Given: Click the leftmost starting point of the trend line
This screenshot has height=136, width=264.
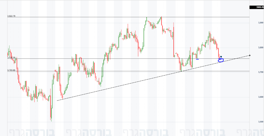Looking at the screenshot, I should click(57, 101).
